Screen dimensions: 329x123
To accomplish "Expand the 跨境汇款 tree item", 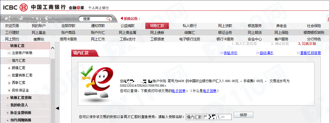I will 9,68.
